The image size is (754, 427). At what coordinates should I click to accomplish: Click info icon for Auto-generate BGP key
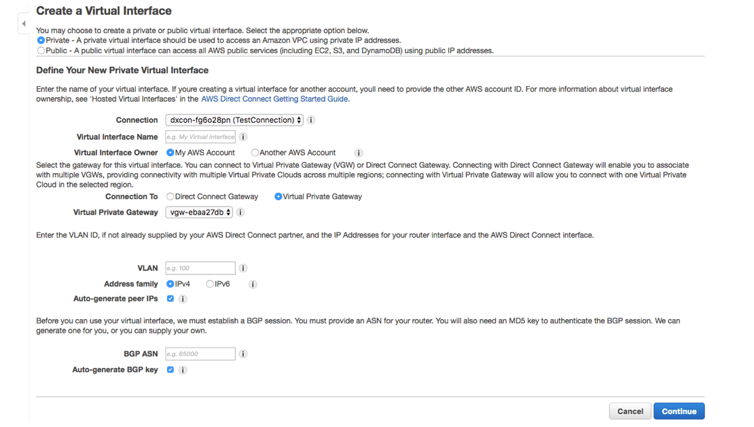(183, 370)
